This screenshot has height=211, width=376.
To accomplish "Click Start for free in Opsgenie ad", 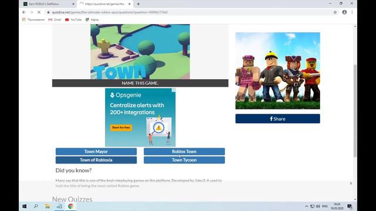I will (121, 128).
